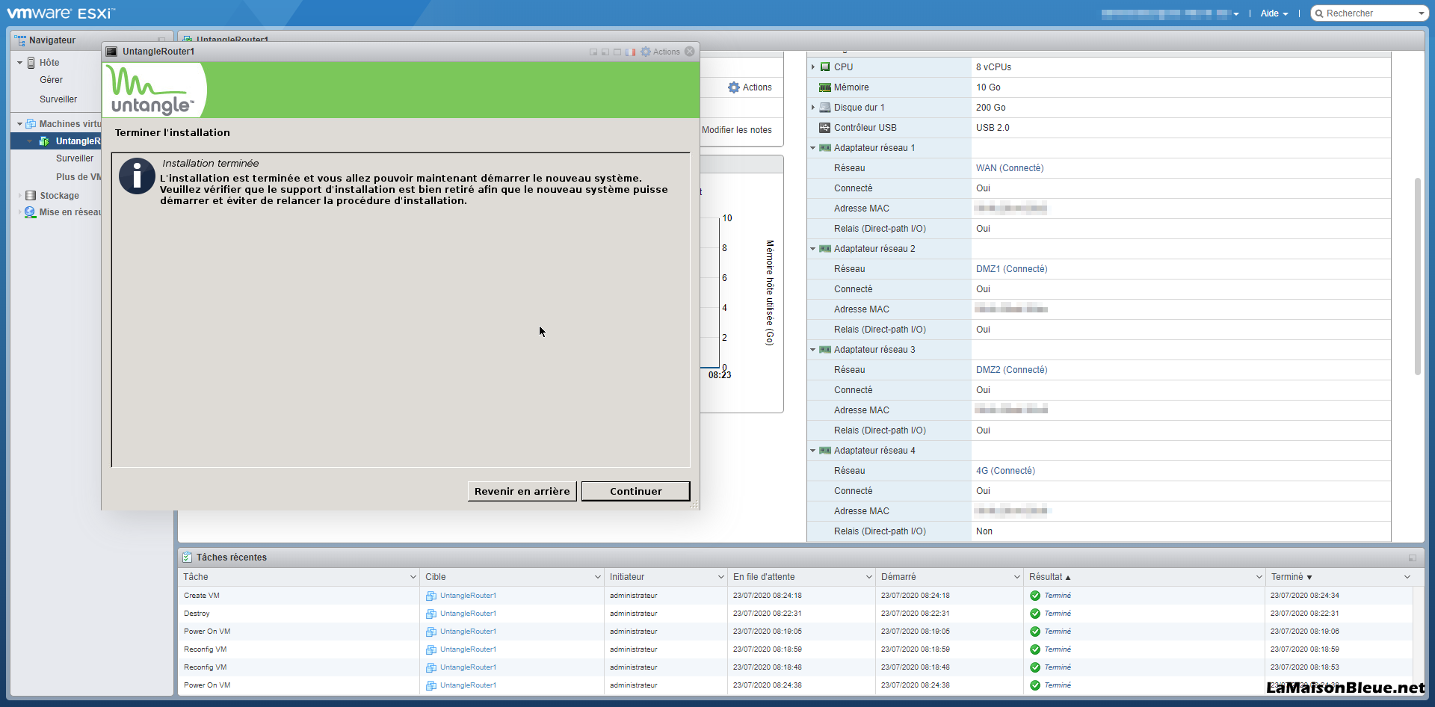Click Hôte server icon in navigator
Image resolution: width=1435 pixels, height=707 pixels.
31,63
